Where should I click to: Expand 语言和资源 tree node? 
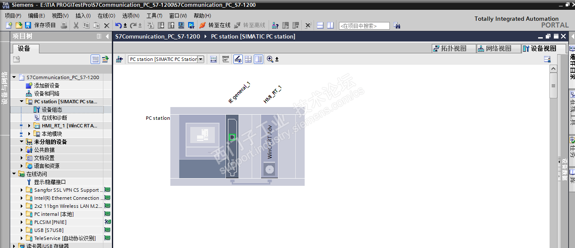pos(22,166)
